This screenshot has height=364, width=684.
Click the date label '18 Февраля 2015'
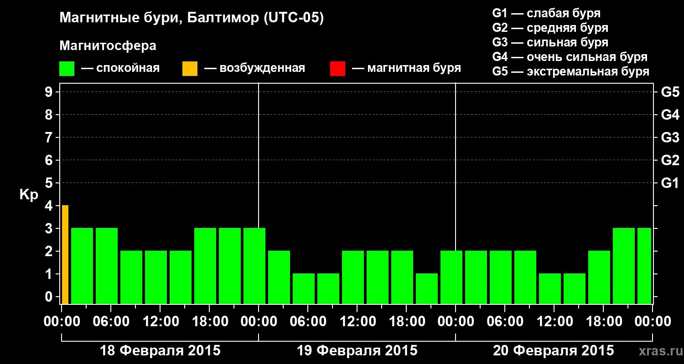(160, 351)
